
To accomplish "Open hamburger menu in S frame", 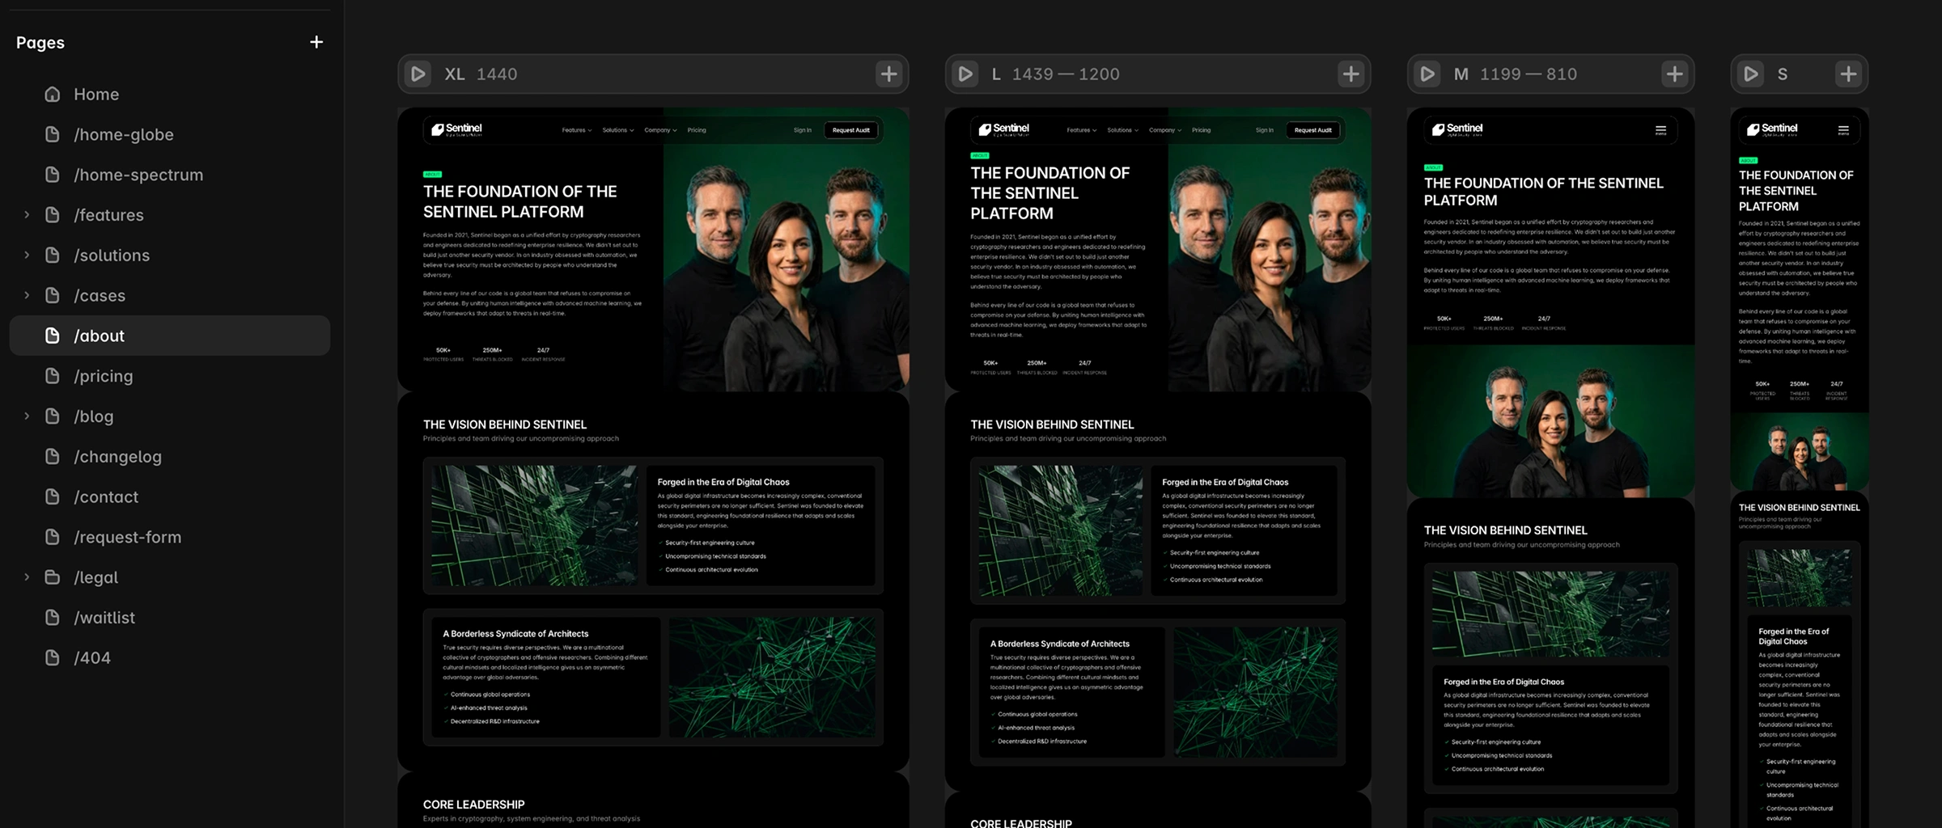I will (1843, 130).
